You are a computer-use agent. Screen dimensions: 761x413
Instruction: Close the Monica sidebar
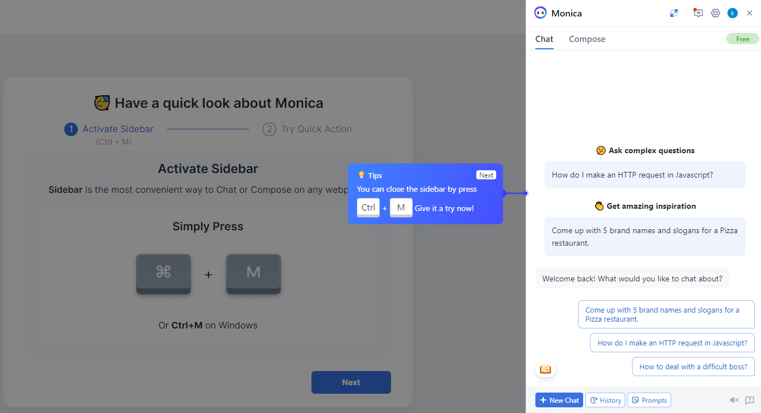750,13
